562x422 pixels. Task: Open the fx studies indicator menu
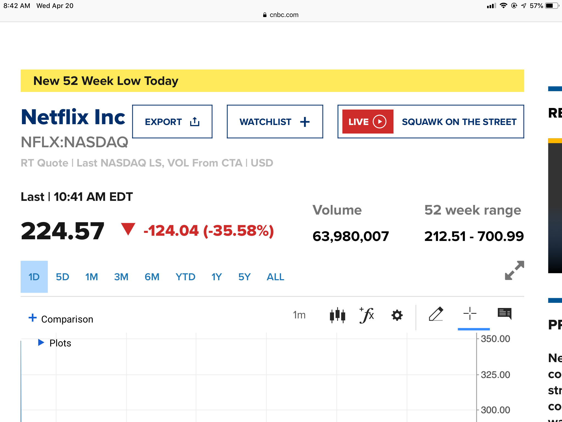(367, 315)
